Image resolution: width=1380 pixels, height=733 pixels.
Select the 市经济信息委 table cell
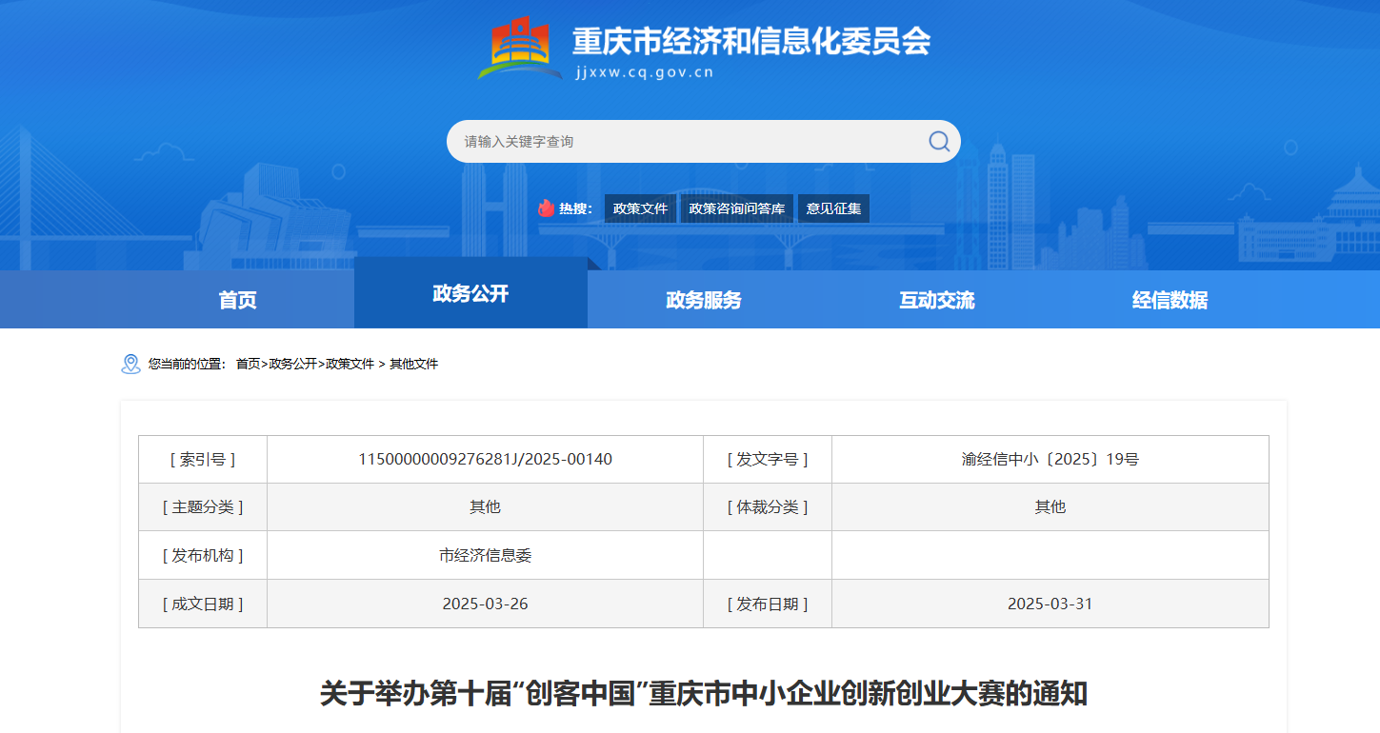pyautogui.click(x=484, y=555)
